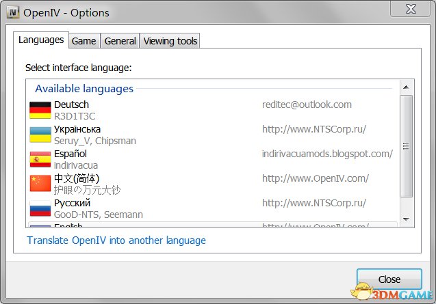Image resolution: width=436 pixels, height=304 pixels.
Task: Open the General tab
Action: [120, 41]
